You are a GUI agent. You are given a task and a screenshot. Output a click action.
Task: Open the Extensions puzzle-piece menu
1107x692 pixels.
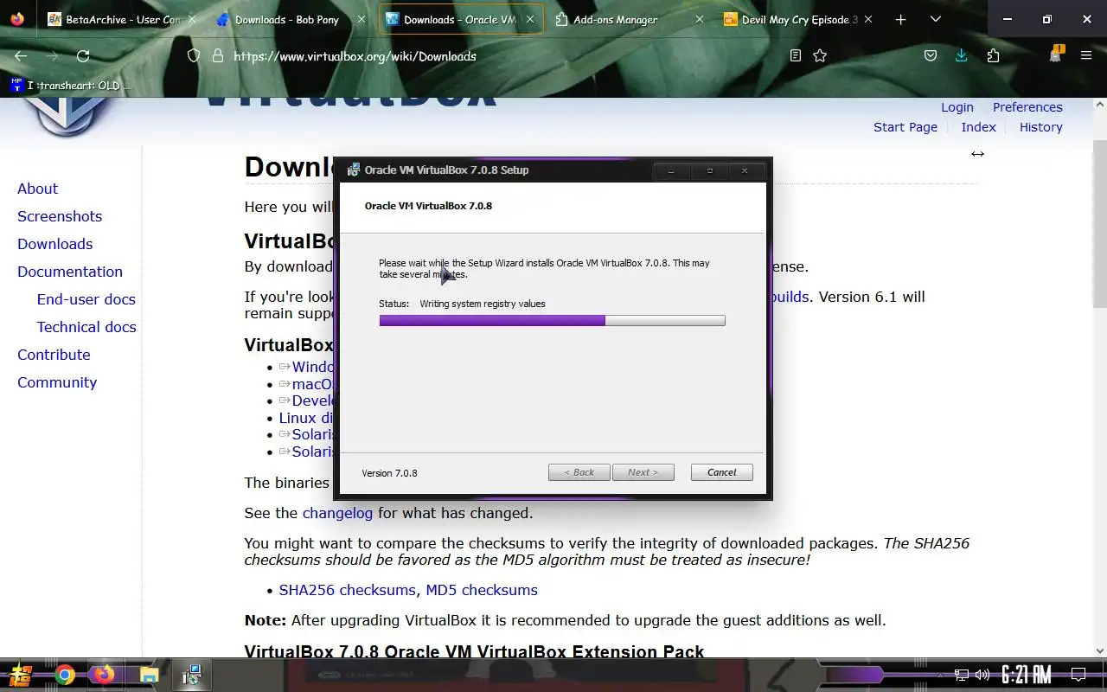[993, 55]
